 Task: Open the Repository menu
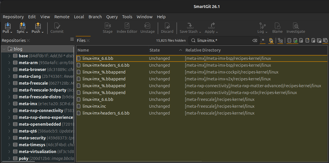pyautogui.click(x=13, y=17)
